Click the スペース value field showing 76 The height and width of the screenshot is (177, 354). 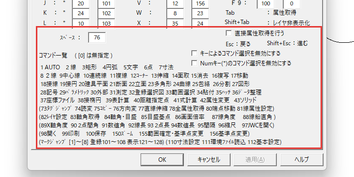pyautogui.click(x=97, y=37)
